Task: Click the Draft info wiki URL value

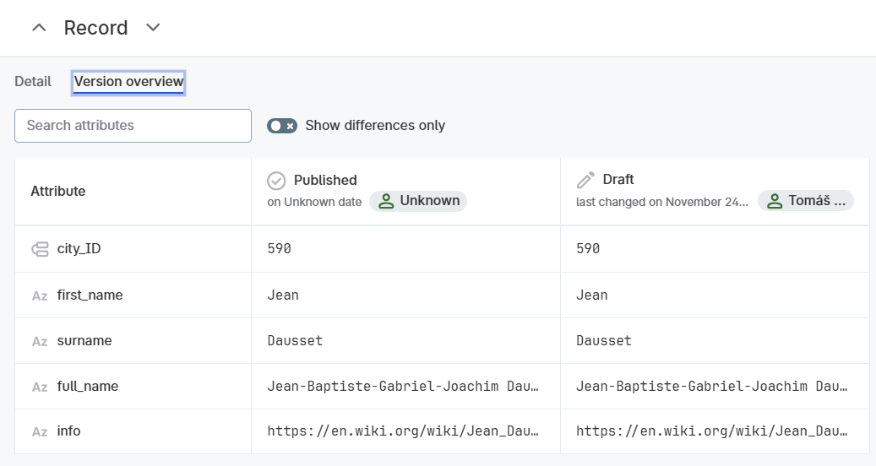Action: pyautogui.click(x=712, y=431)
